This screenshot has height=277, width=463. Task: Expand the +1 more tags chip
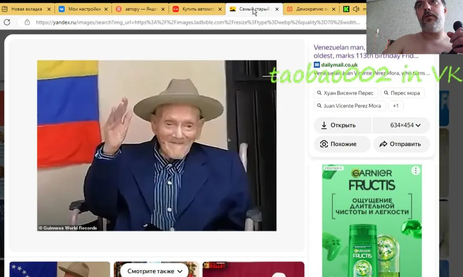coord(395,105)
